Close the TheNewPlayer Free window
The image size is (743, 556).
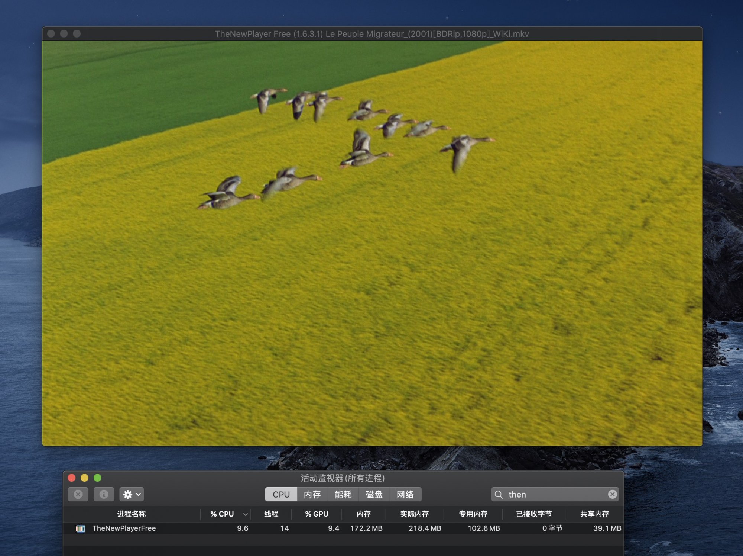click(x=51, y=34)
